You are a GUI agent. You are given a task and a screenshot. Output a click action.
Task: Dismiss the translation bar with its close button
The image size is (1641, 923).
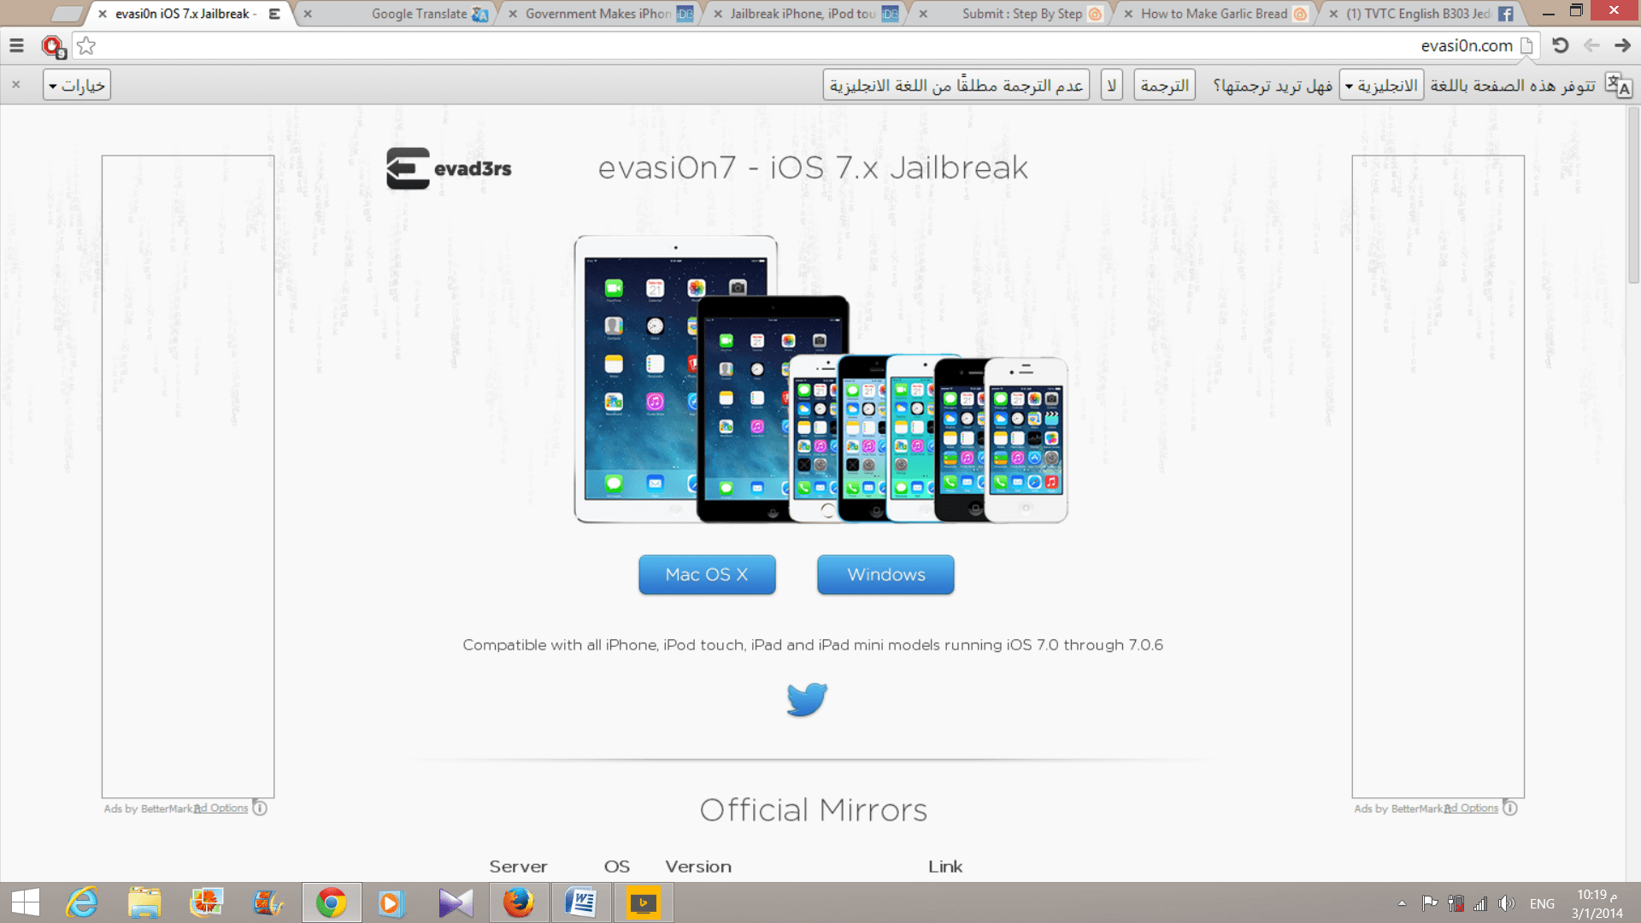tap(15, 84)
